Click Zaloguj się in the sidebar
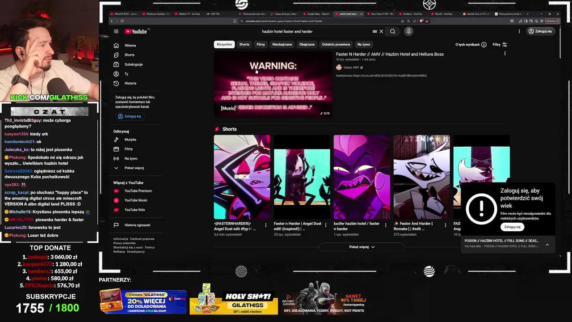 coord(129,116)
